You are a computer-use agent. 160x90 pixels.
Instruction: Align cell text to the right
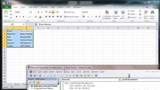[53, 17]
